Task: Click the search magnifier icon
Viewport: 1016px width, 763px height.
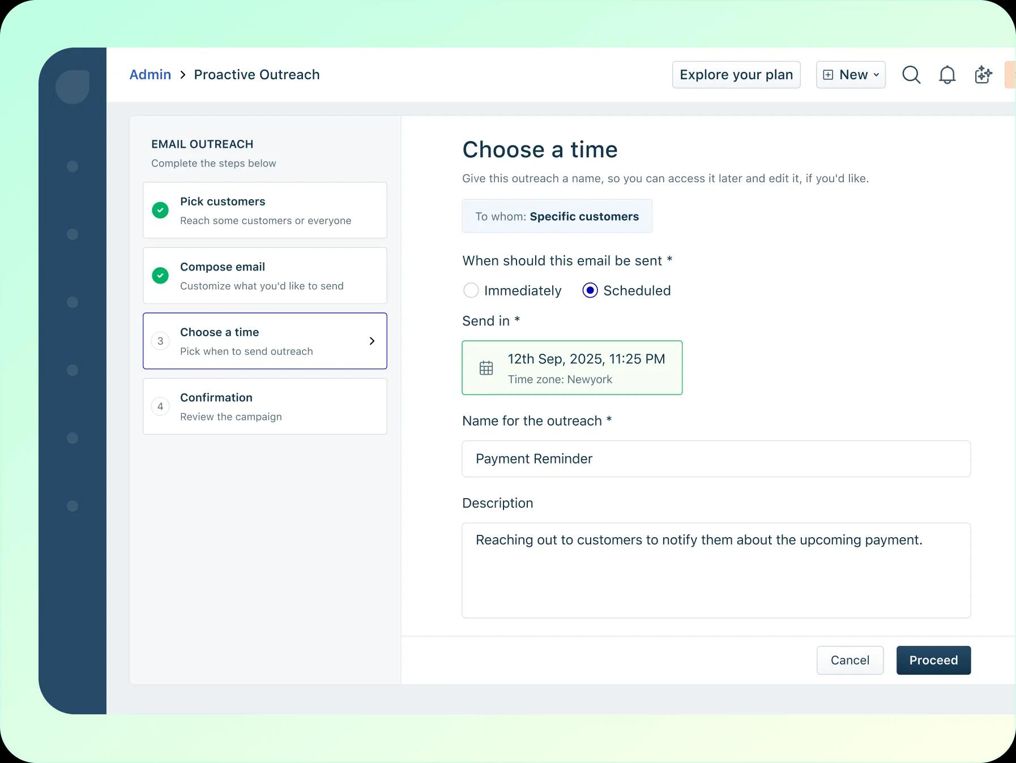Action: point(911,75)
